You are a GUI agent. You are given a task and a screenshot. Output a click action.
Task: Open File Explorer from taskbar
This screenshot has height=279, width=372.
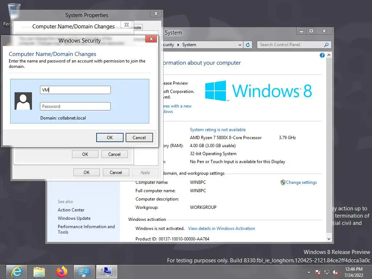click(x=39, y=272)
